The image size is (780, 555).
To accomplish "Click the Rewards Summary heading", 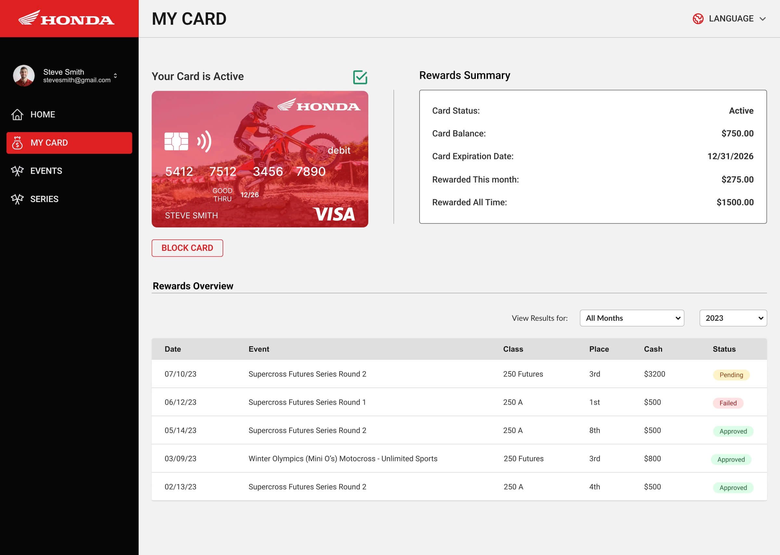I will pyautogui.click(x=464, y=75).
